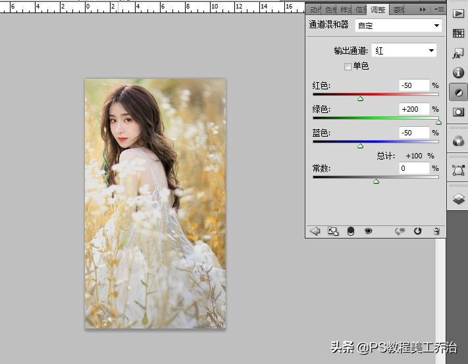
Task: Select the 调整 tab
Action: (x=378, y=10)
